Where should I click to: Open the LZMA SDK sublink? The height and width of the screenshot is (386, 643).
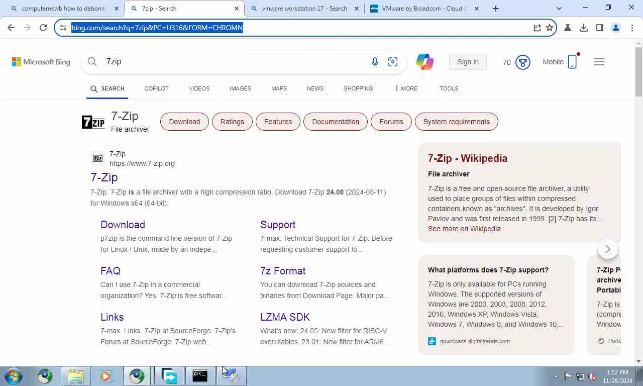pyautogui.click(x=285, y=317)
